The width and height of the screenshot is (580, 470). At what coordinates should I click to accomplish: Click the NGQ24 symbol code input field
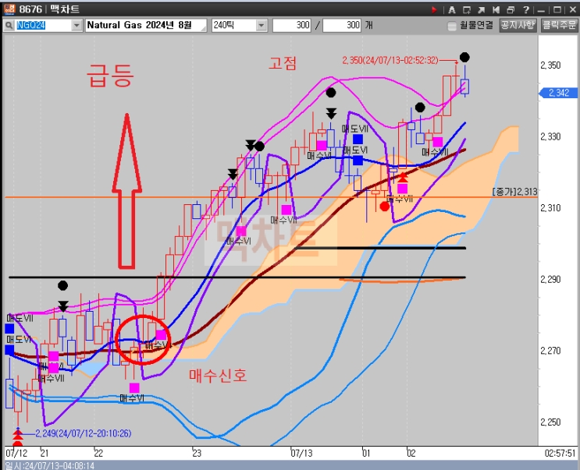(x=43, y=25)
